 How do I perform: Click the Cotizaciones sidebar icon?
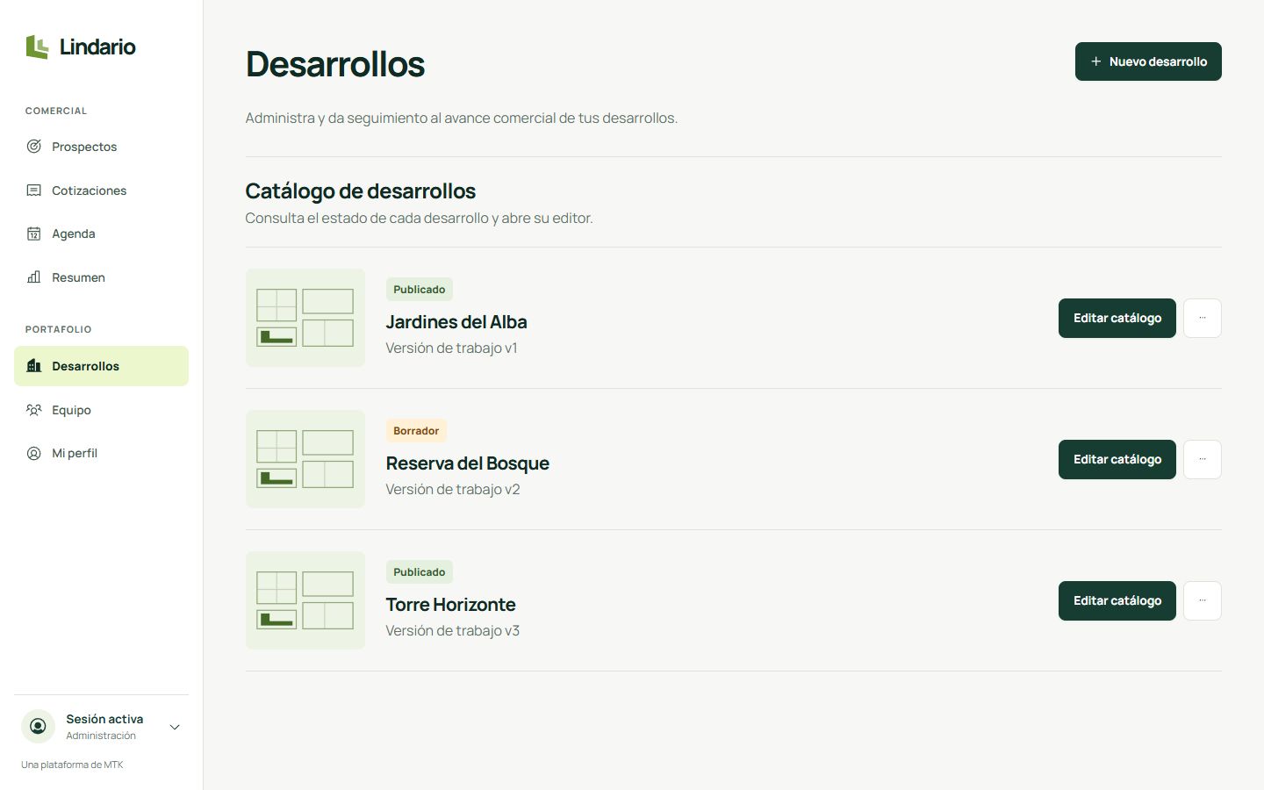point(33,190)
